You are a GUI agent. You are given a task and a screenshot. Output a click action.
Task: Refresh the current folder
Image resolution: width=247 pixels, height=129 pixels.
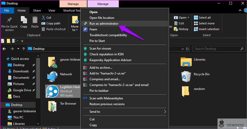(187, 49)
